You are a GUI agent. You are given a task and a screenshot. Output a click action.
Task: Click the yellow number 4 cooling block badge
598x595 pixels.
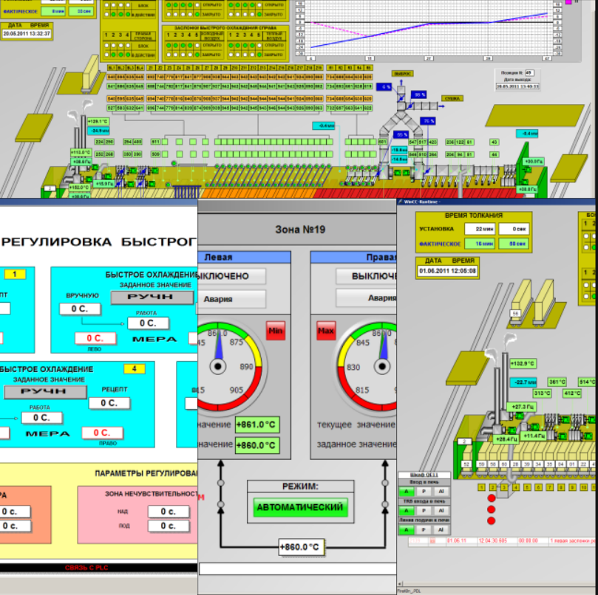(x=135, y=368)
